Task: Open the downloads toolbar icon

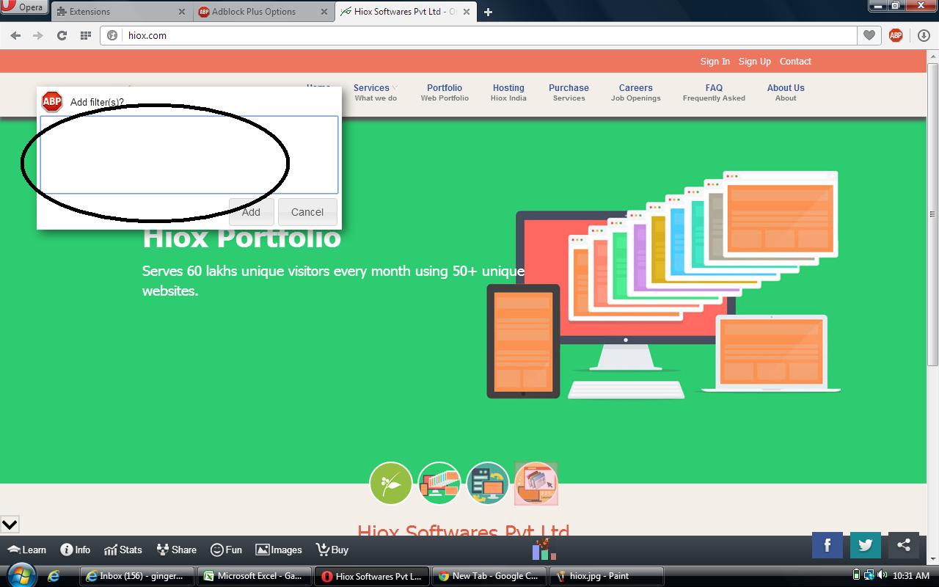Action: point(924,35)
